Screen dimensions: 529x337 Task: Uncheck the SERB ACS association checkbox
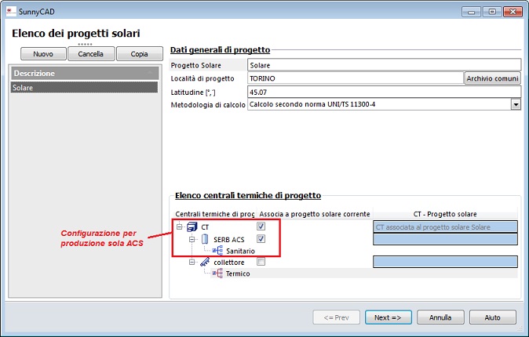pos(261,239)
